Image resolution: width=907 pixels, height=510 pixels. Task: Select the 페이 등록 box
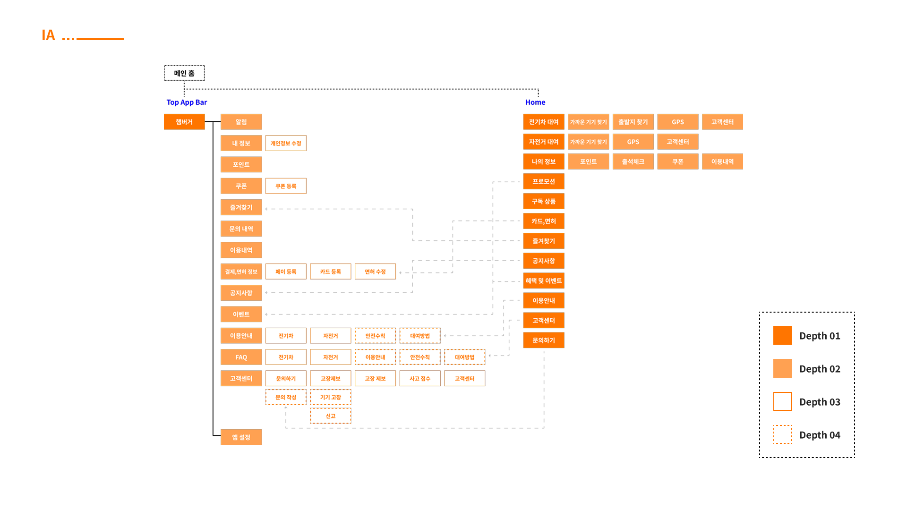click(x=286, y=272)
